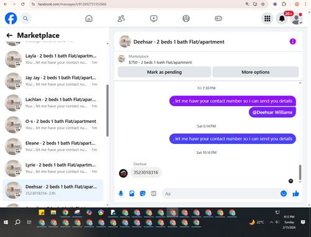311x237 pixels.
Task: Open Eleane conversation in list
Action: coord(53,146)
